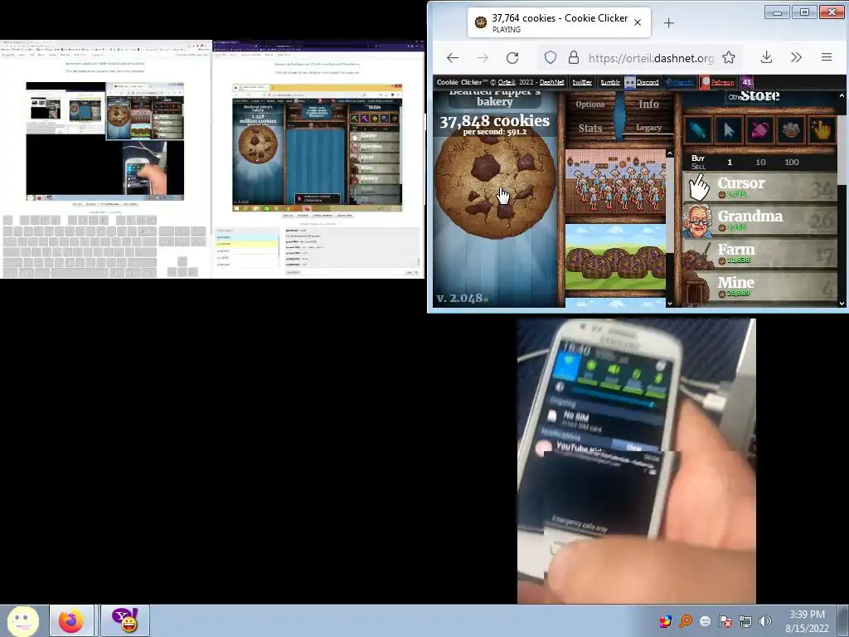This screenshot has width=849, height=637.
Task: Open the DashNet link
Action: click(551, 82)
